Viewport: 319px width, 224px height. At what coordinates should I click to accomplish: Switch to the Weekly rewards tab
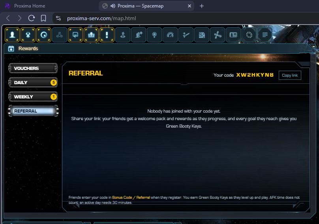pos(33,97)
